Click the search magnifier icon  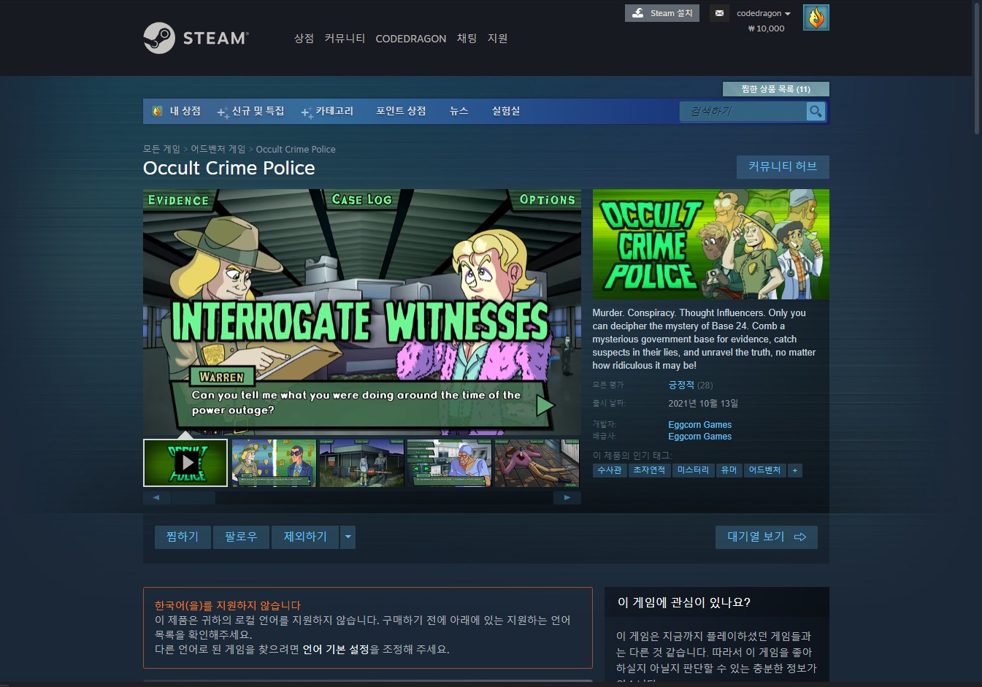pyautogui.click(x=816, y=111)
